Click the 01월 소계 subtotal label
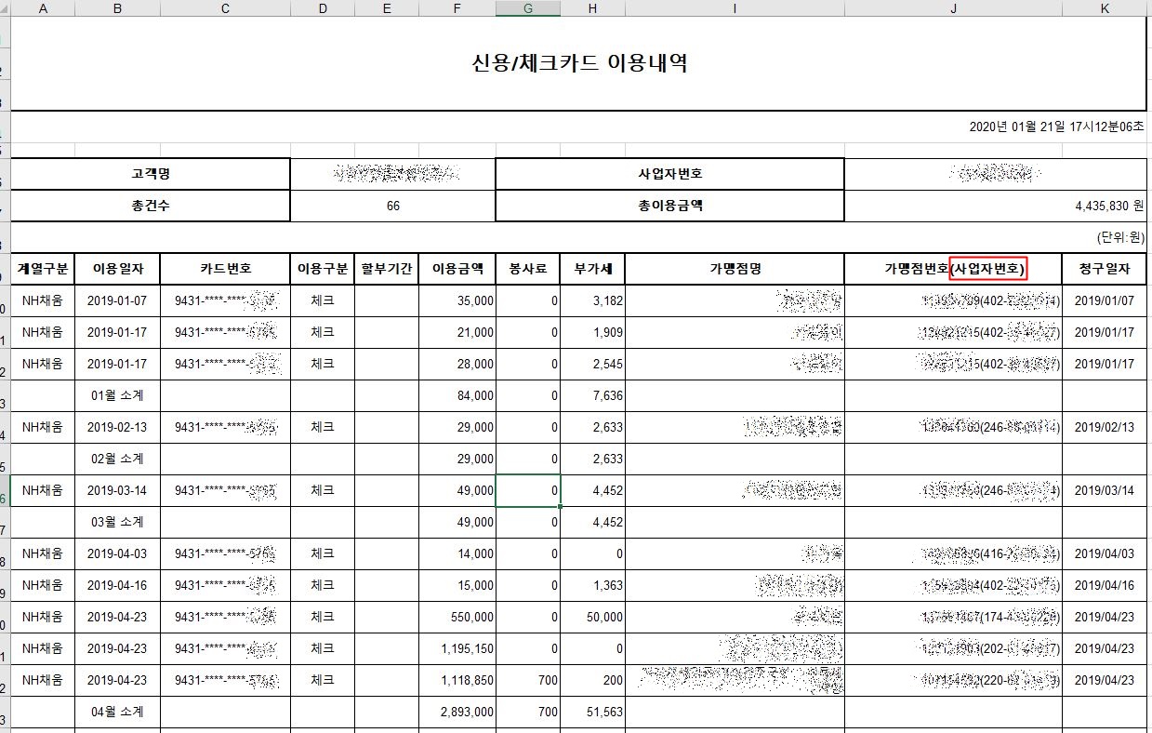The width and height of the screenshot is (1152, 733). [117, 395]
